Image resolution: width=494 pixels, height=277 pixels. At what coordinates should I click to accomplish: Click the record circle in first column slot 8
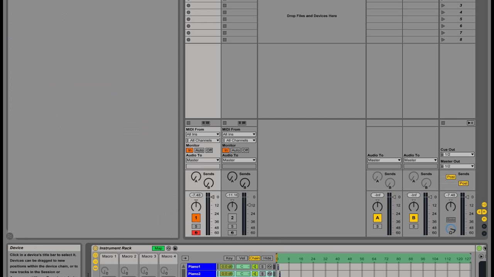coord(188,40)
